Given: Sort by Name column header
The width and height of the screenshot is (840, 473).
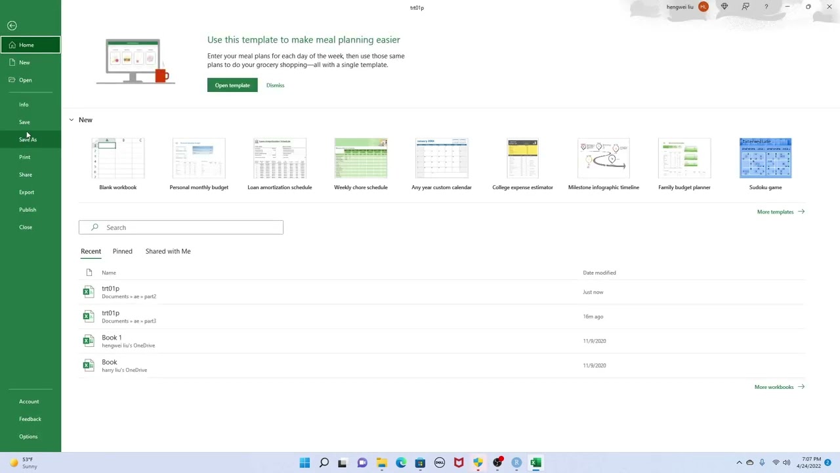Looking at the screenshot, I should [109, 273].
